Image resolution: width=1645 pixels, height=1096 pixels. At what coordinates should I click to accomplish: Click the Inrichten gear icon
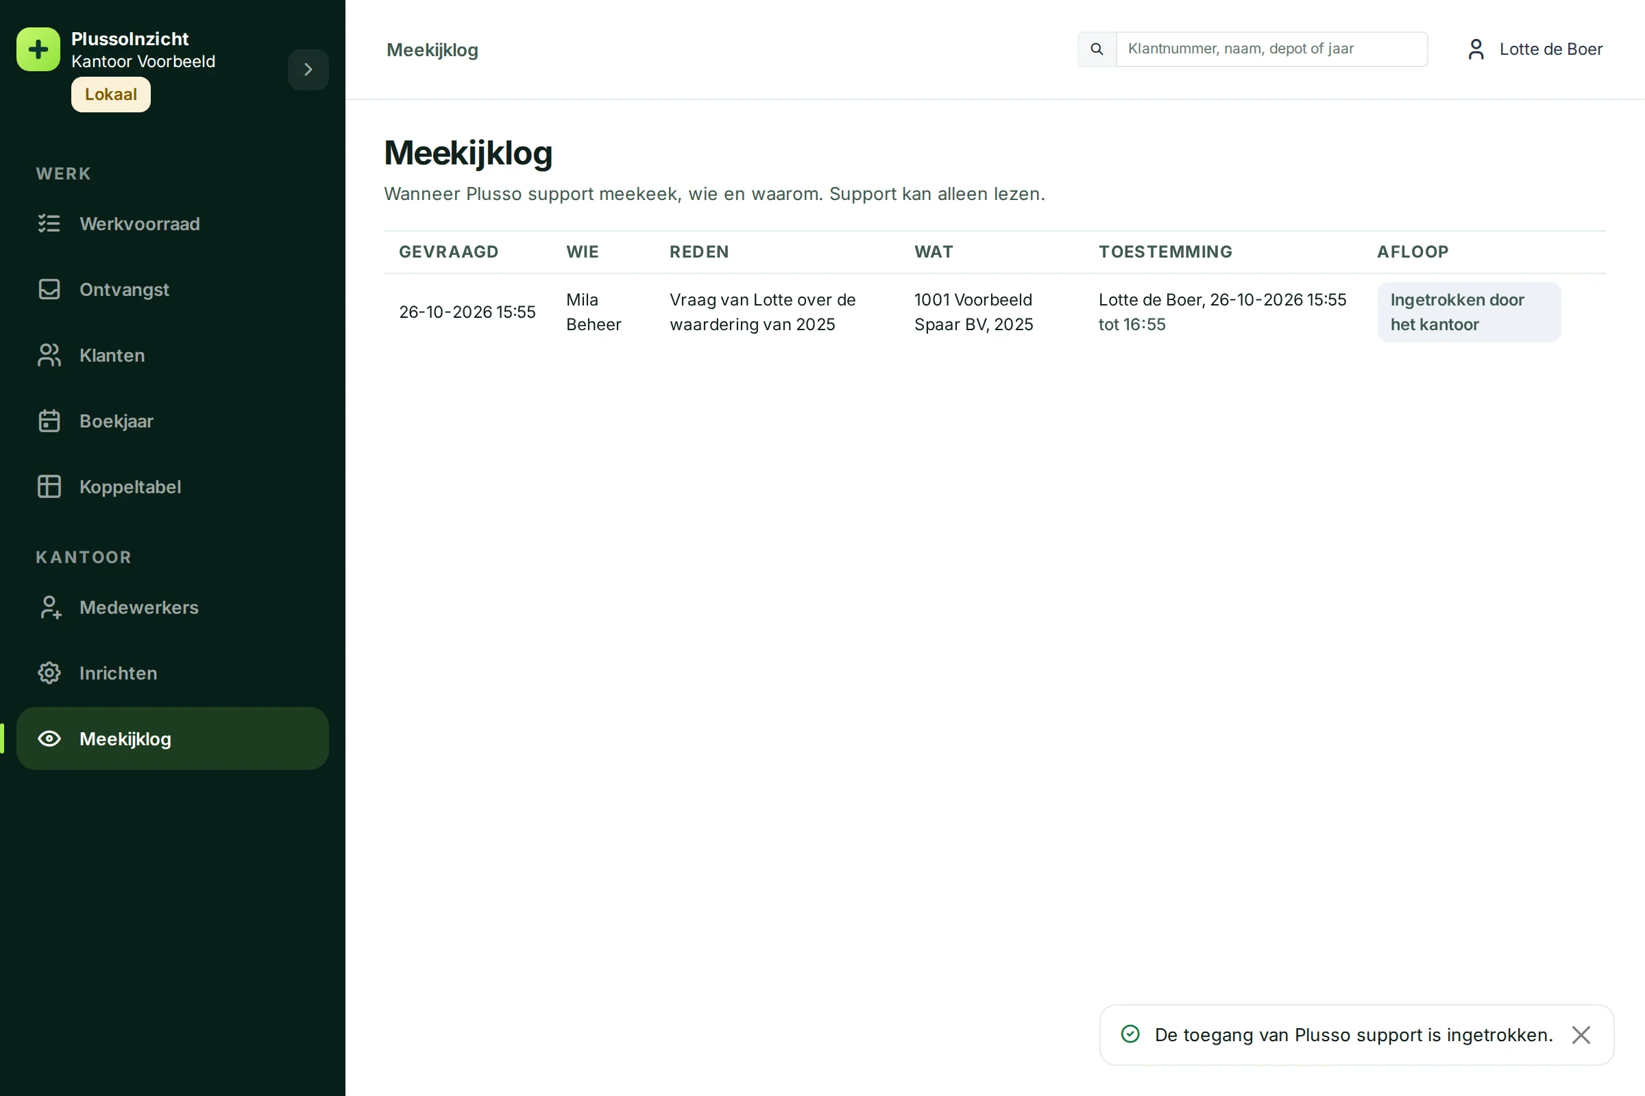coord(49,673)
